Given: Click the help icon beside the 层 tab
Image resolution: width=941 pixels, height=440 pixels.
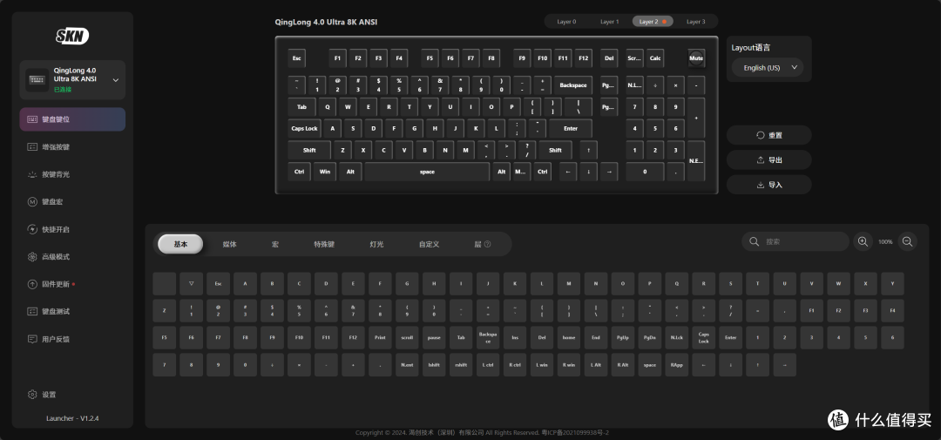Looking at the screenshot, I should pyautogui.click(x=487, y=244).
